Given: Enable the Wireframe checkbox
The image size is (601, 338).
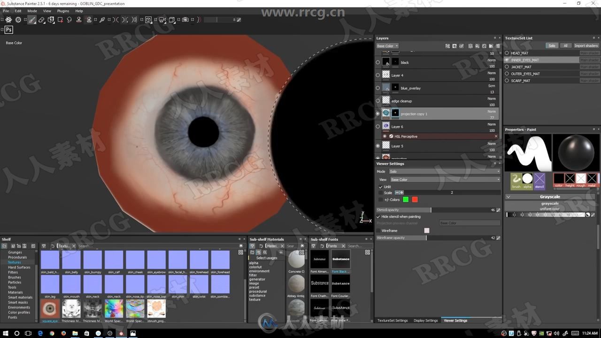Looking at the screenshot, I should pos(378,230).
